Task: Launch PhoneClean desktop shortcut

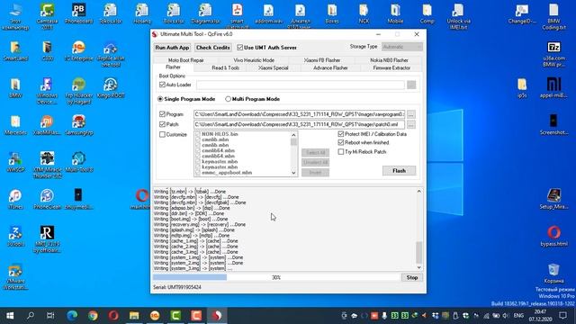Action: [x=47, y=200]
